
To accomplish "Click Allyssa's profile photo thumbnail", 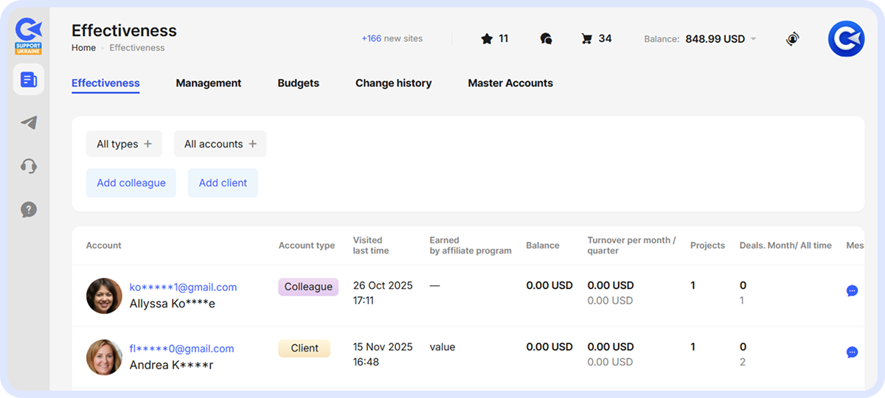I will tap(104, 296).
